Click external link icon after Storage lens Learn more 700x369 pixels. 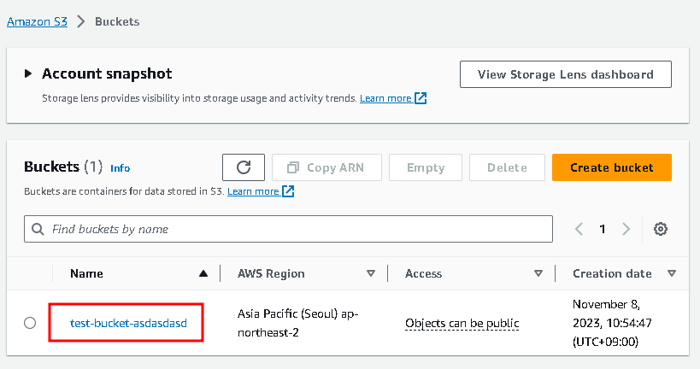point(421,98)
